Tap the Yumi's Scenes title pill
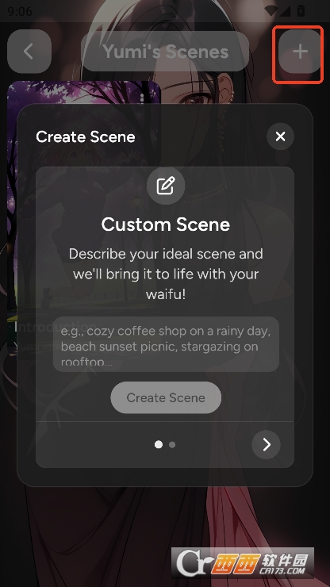 [x=165, y=52]
